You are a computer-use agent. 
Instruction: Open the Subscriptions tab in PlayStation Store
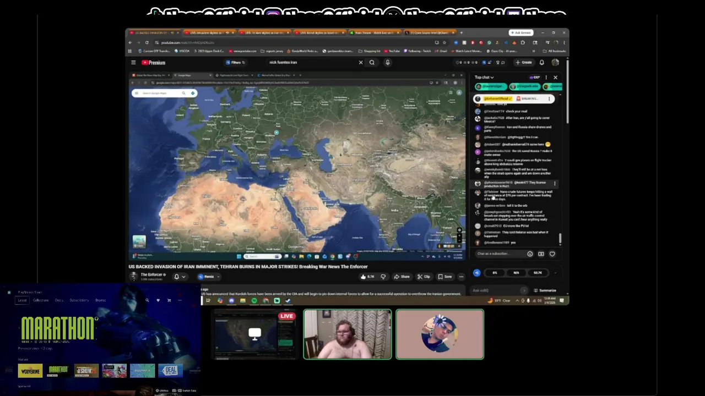[79, 300]
